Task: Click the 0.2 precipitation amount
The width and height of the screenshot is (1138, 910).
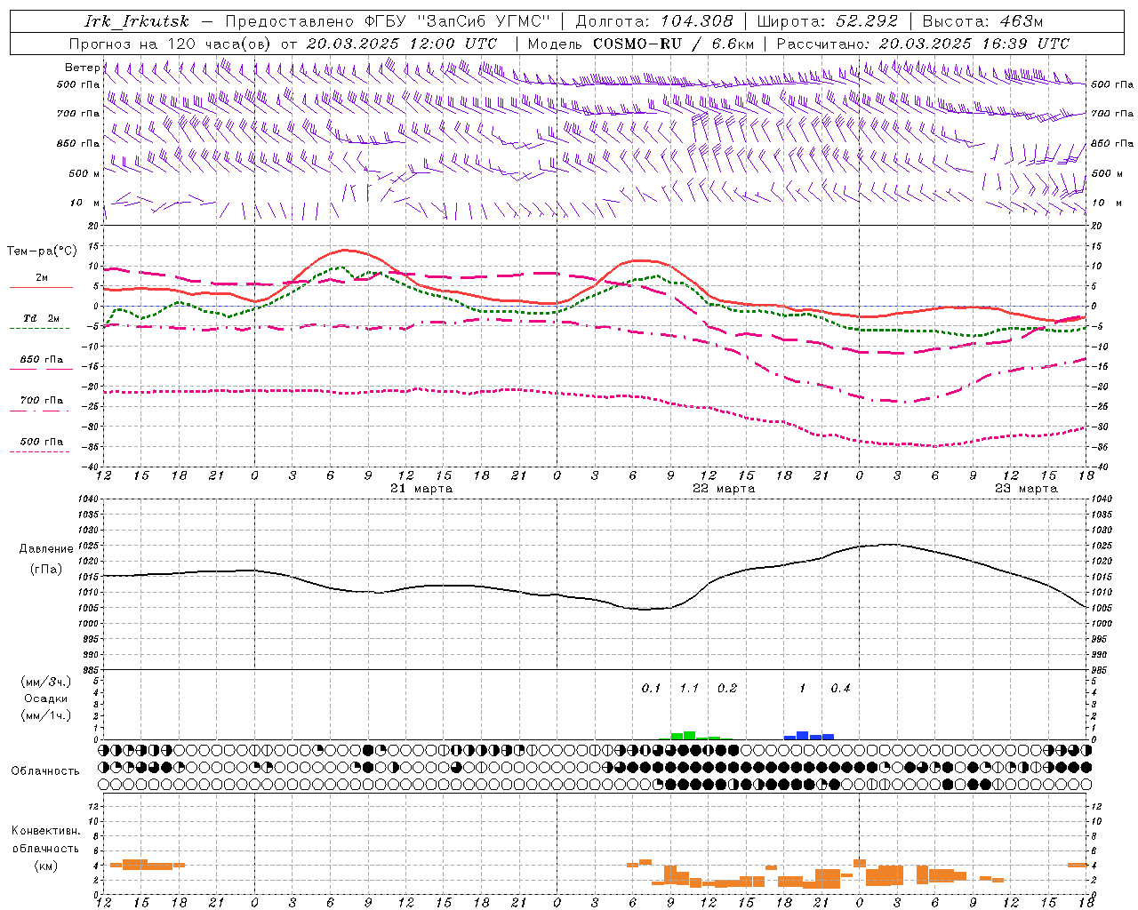Action: pos(726,688)
